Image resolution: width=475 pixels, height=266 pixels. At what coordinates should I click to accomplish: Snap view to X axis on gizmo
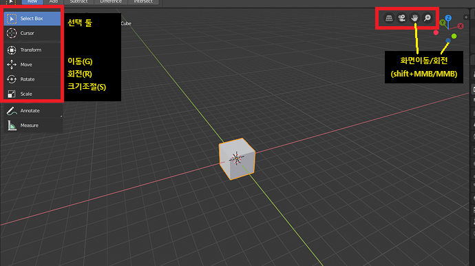coord(461,26)
